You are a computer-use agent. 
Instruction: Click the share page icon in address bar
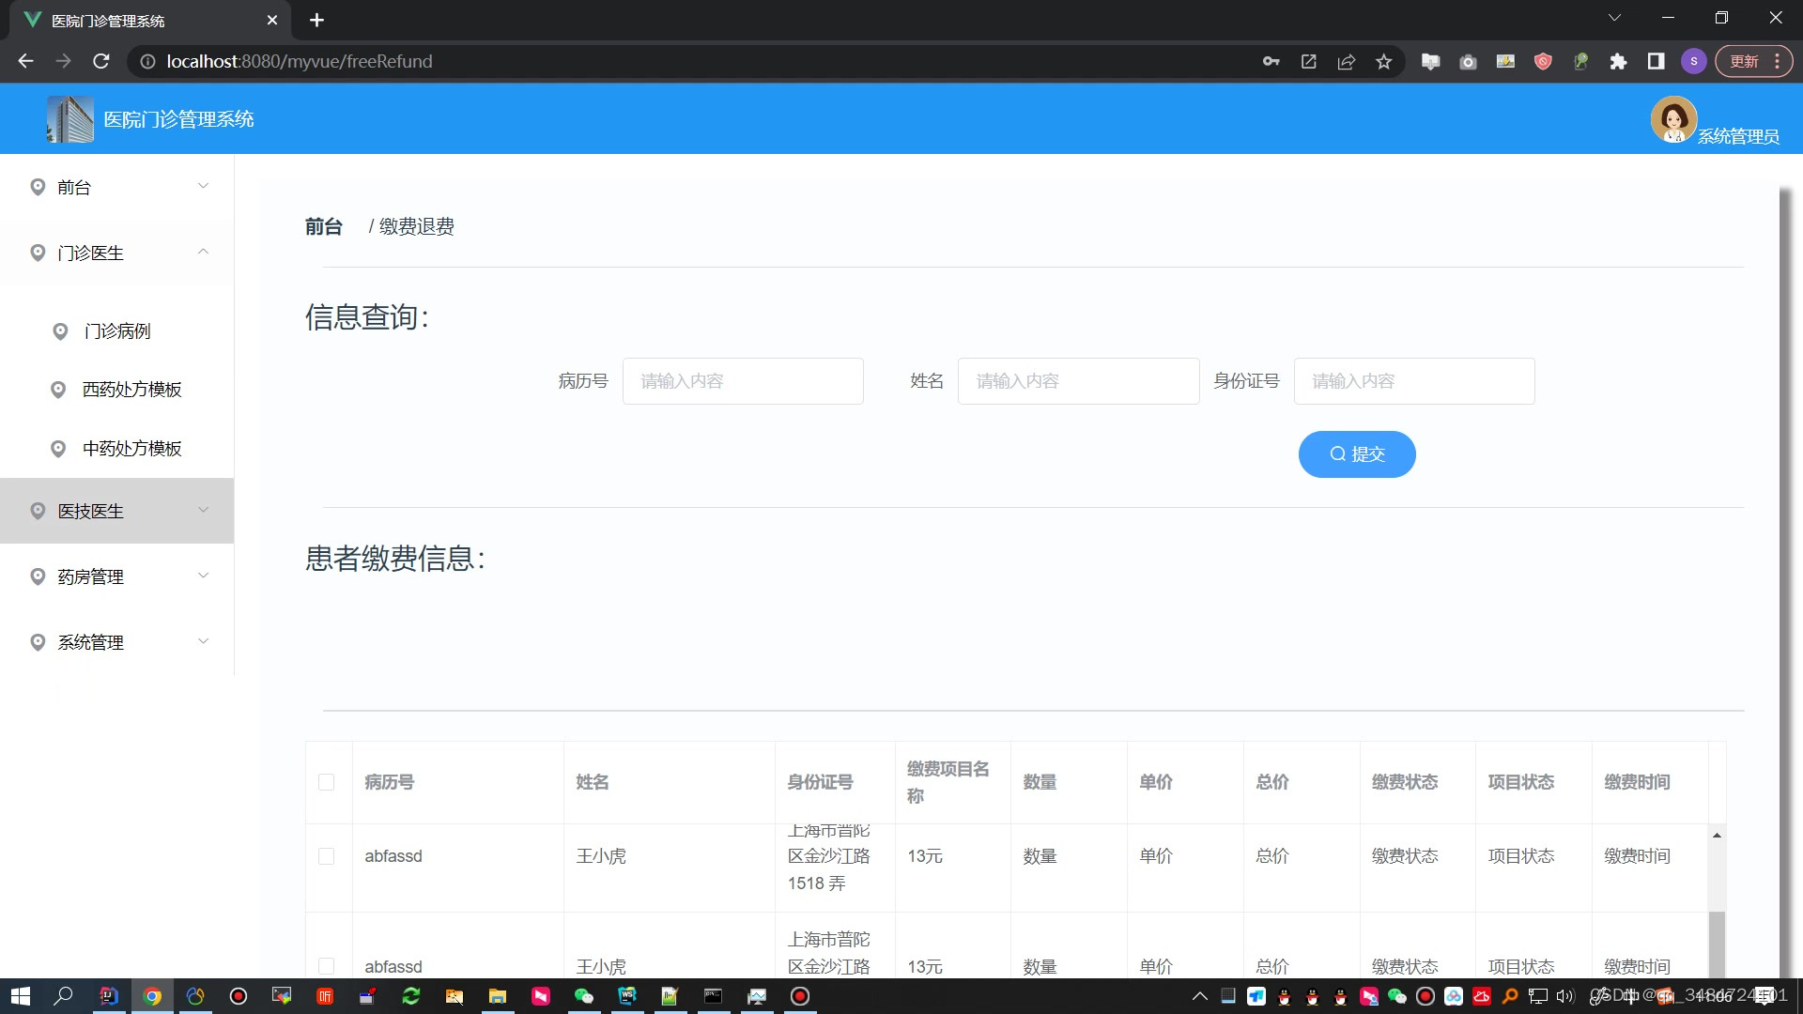[1346, 62]
